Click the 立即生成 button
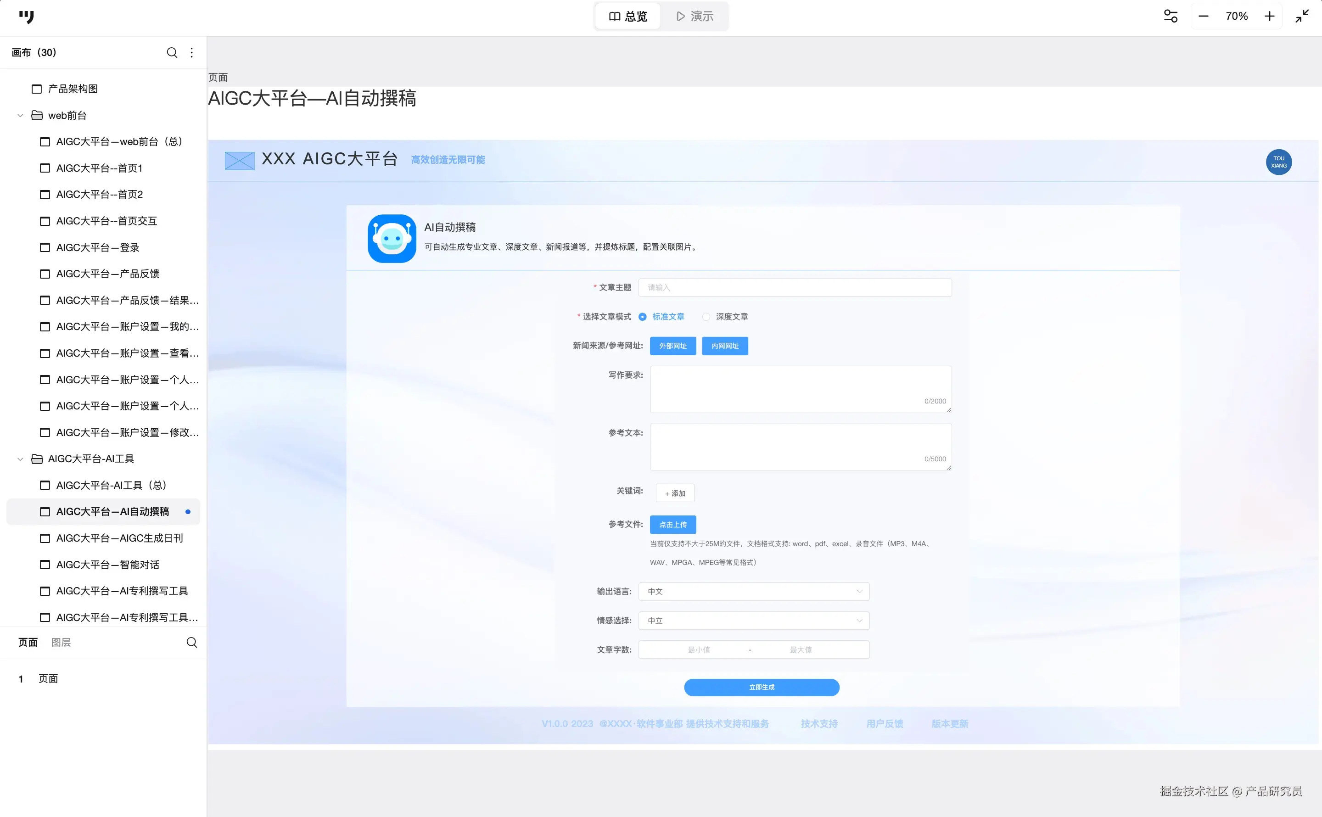This screenshot has height=817, width=1322. click(x=761, y=687)
